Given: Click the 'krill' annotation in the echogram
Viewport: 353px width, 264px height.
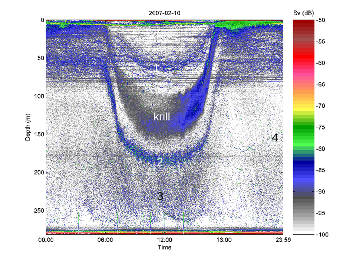Looking at the screenshot, I should click(x=162, y=117).
